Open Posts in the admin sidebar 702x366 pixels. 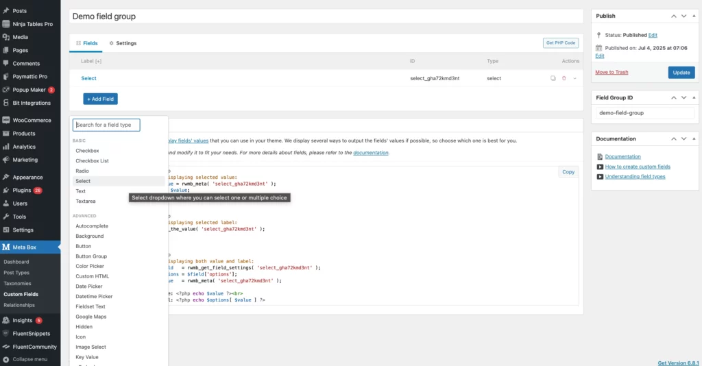pyautogui.click(x=20, y=11)
